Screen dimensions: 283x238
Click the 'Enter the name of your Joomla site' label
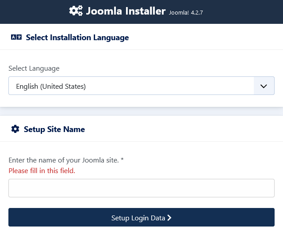coord(66,160)
